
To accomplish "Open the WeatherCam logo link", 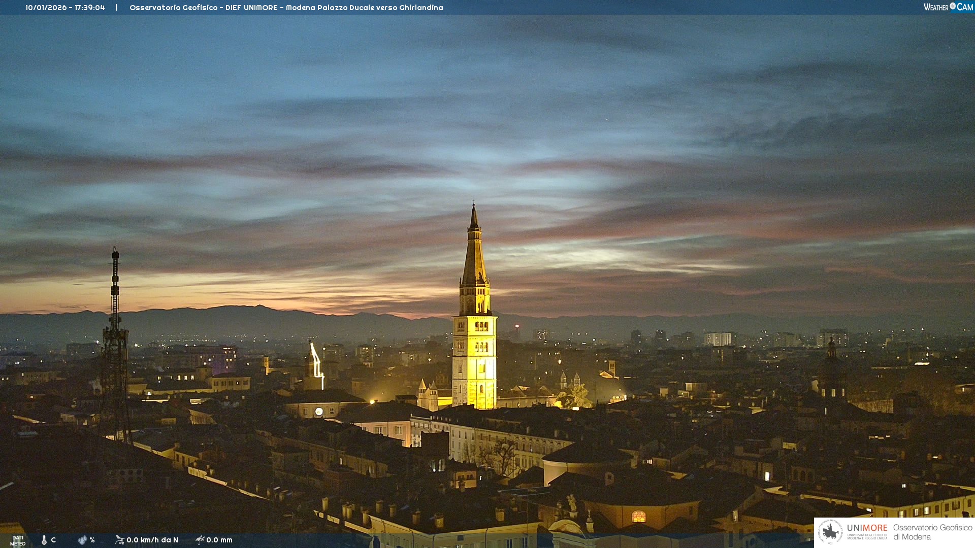I will coord(948,7).
